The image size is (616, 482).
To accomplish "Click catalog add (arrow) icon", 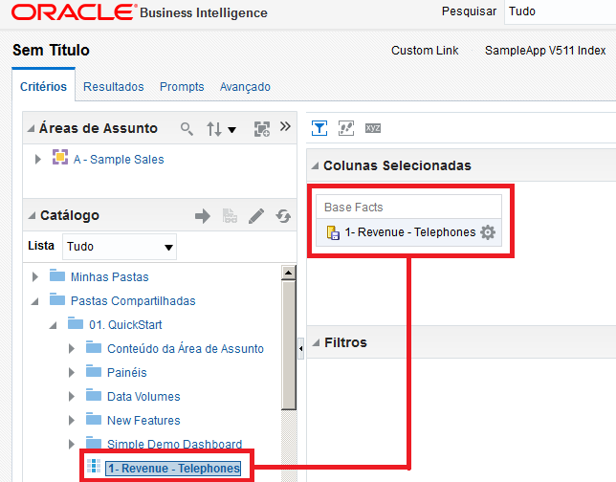I will click(x=202, y=216).
